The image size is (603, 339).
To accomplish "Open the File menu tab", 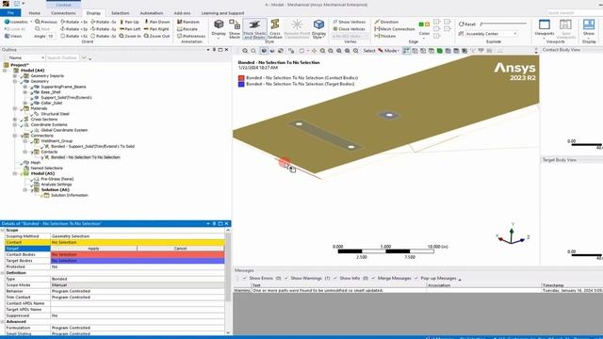I will tap(10, 12).
